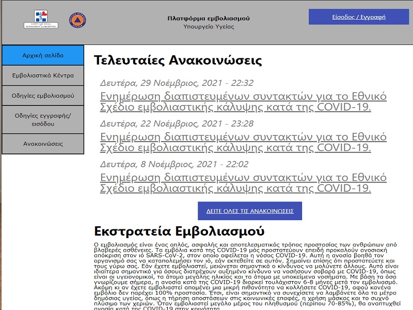Open the announcement link under 8 Νοέμβριος
Image resolution: width=413 pixels, height=310 pixels.
pos(243,183)
